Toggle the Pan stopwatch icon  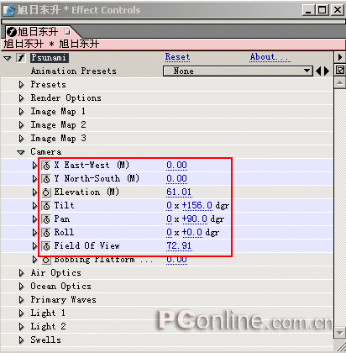(x=46, y=219)
